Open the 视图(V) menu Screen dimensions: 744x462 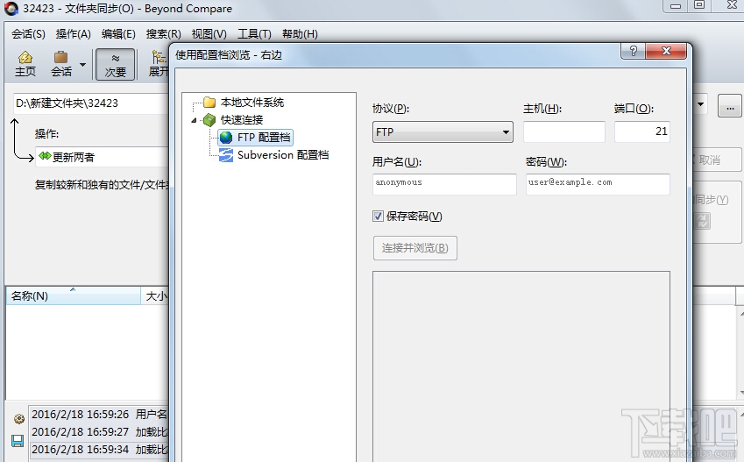coord(209,34)
